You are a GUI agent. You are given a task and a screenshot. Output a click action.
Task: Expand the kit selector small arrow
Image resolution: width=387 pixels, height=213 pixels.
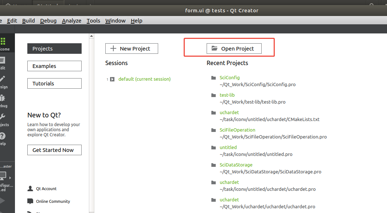tap(10, 178)
